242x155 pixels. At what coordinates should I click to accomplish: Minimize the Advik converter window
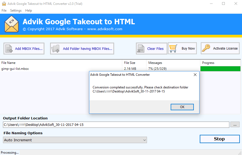coord(211,4)
